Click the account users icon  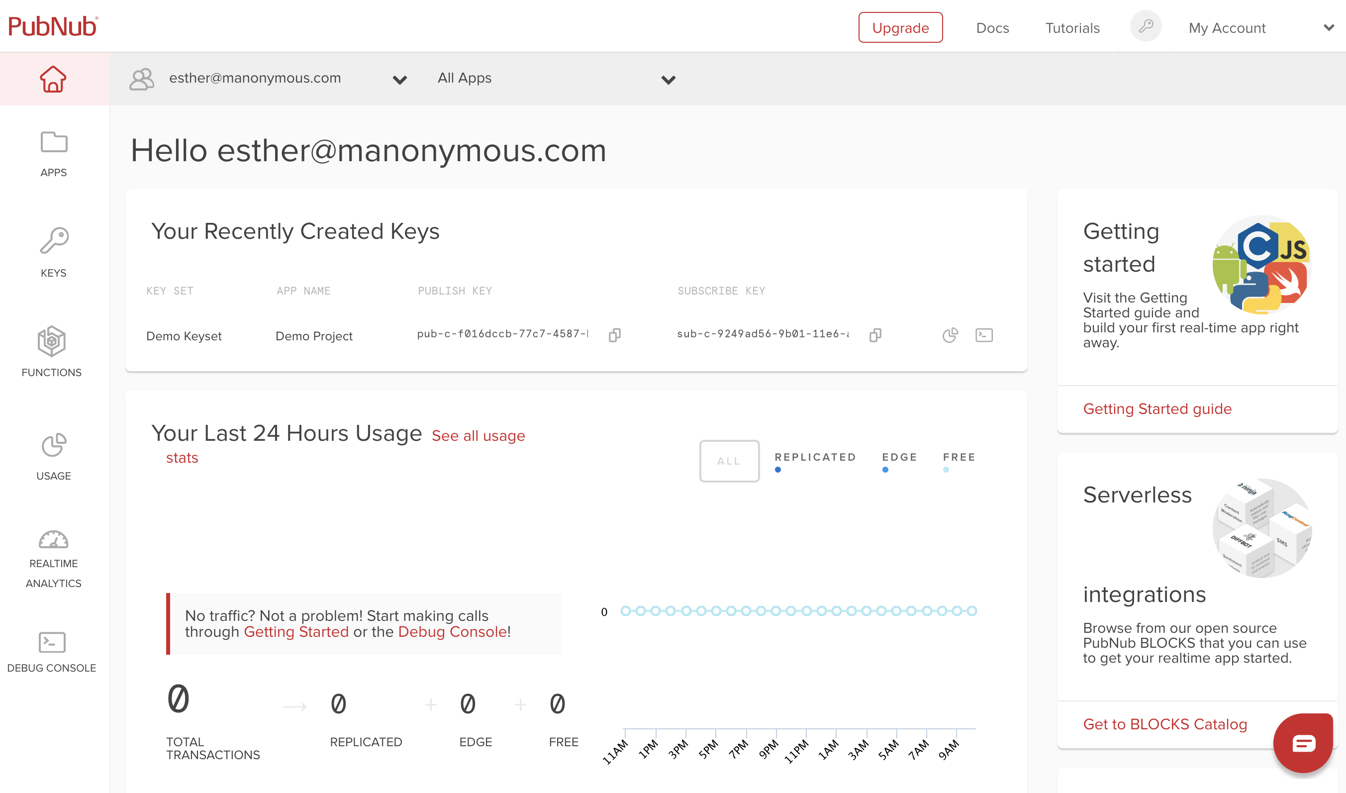pos(142,79)
